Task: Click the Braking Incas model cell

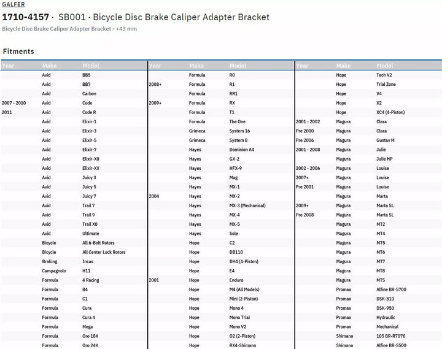Action: pos(89,261)
